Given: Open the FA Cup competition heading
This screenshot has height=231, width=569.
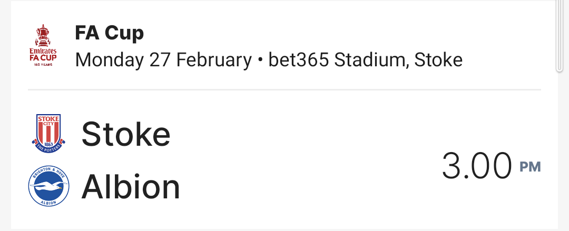Looking at the screenshot, I should coord(109,33).
